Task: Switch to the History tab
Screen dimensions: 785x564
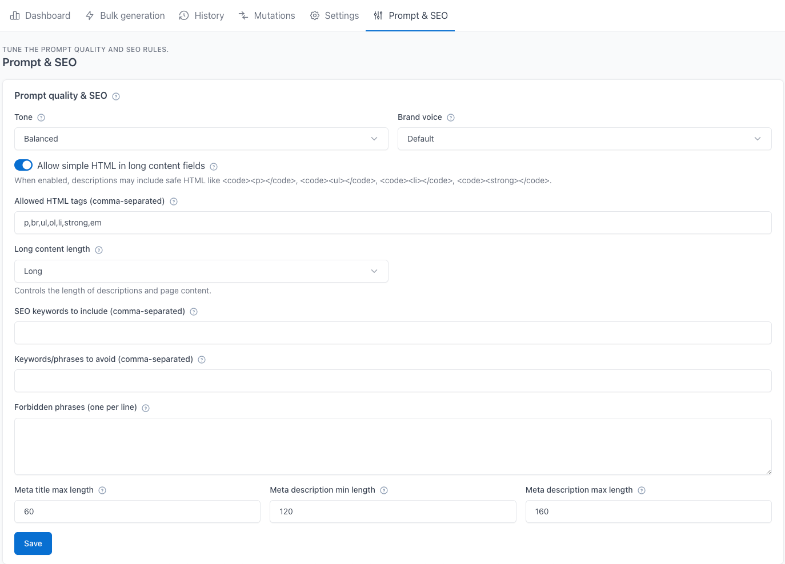Action: 202,15
